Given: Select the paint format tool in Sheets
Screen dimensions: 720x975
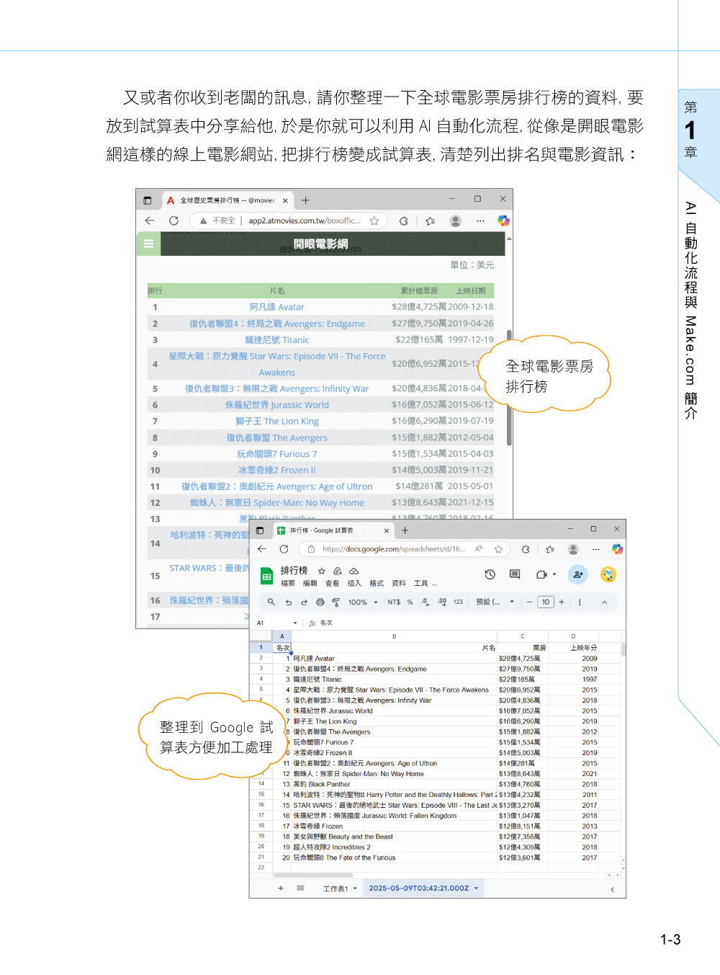Looking at the screenshot, I should (336, 602).
